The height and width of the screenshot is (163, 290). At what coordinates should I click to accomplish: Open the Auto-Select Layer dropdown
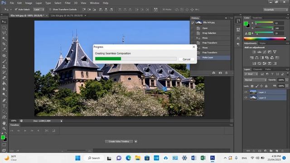click(39, 10)
